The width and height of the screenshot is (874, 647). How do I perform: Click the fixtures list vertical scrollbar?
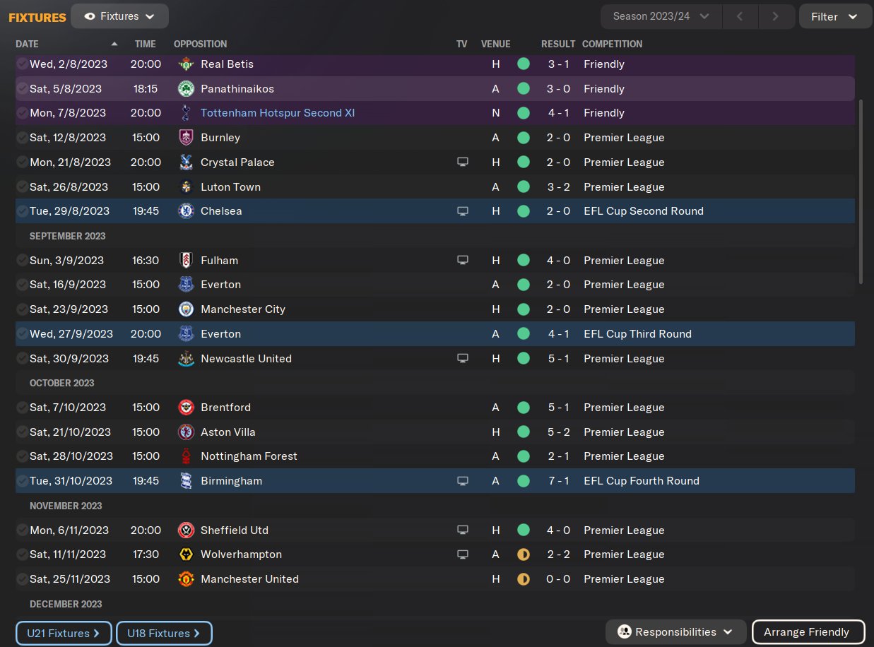(x=861, y=191)
